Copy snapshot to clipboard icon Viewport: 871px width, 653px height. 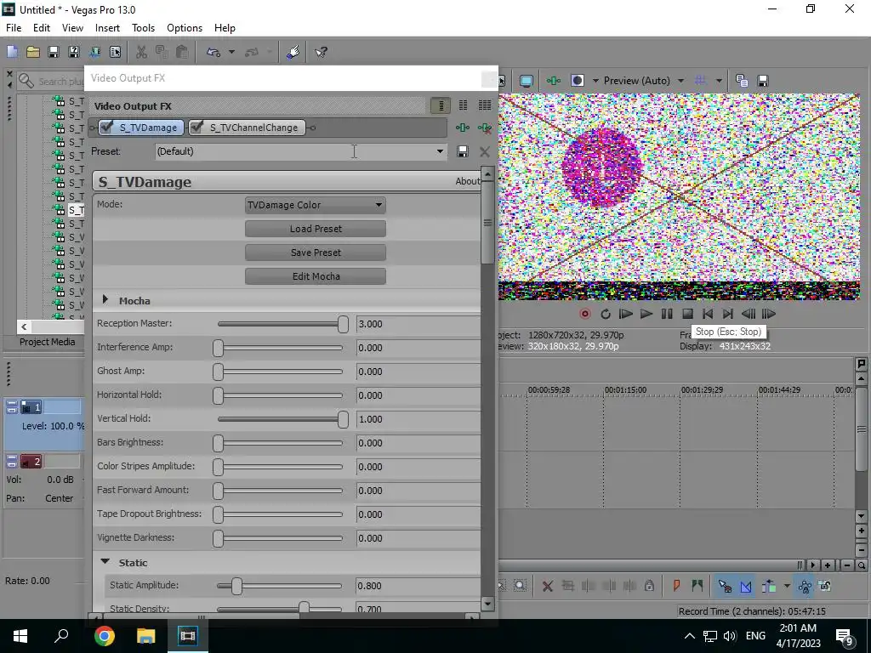click(x=742, y=81)
